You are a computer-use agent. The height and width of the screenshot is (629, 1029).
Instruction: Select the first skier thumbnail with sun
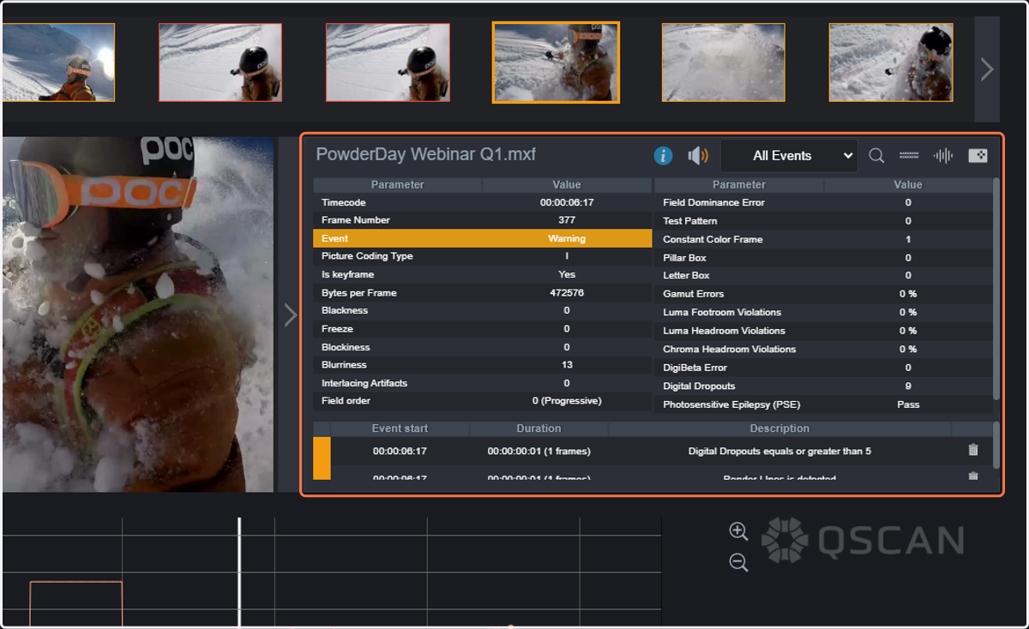pyautogui.click(x=58, y=63)
